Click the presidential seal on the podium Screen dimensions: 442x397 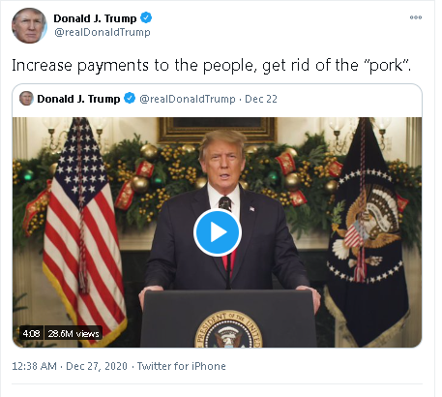click(x=228, y=329)
